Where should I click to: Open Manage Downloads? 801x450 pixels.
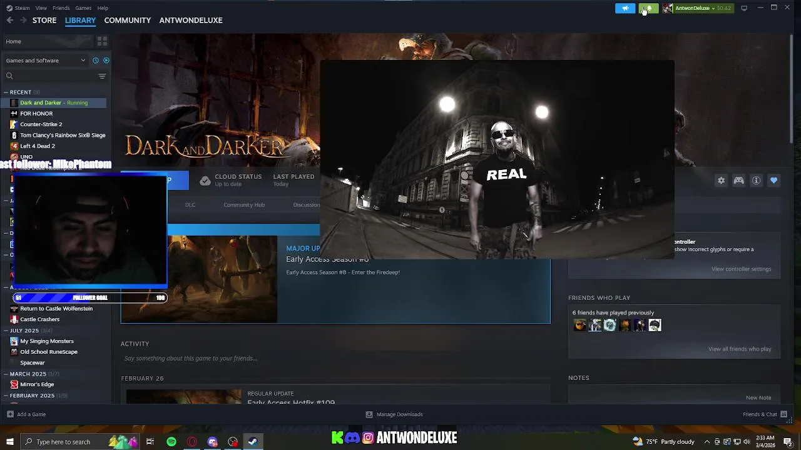coord(400,414)
